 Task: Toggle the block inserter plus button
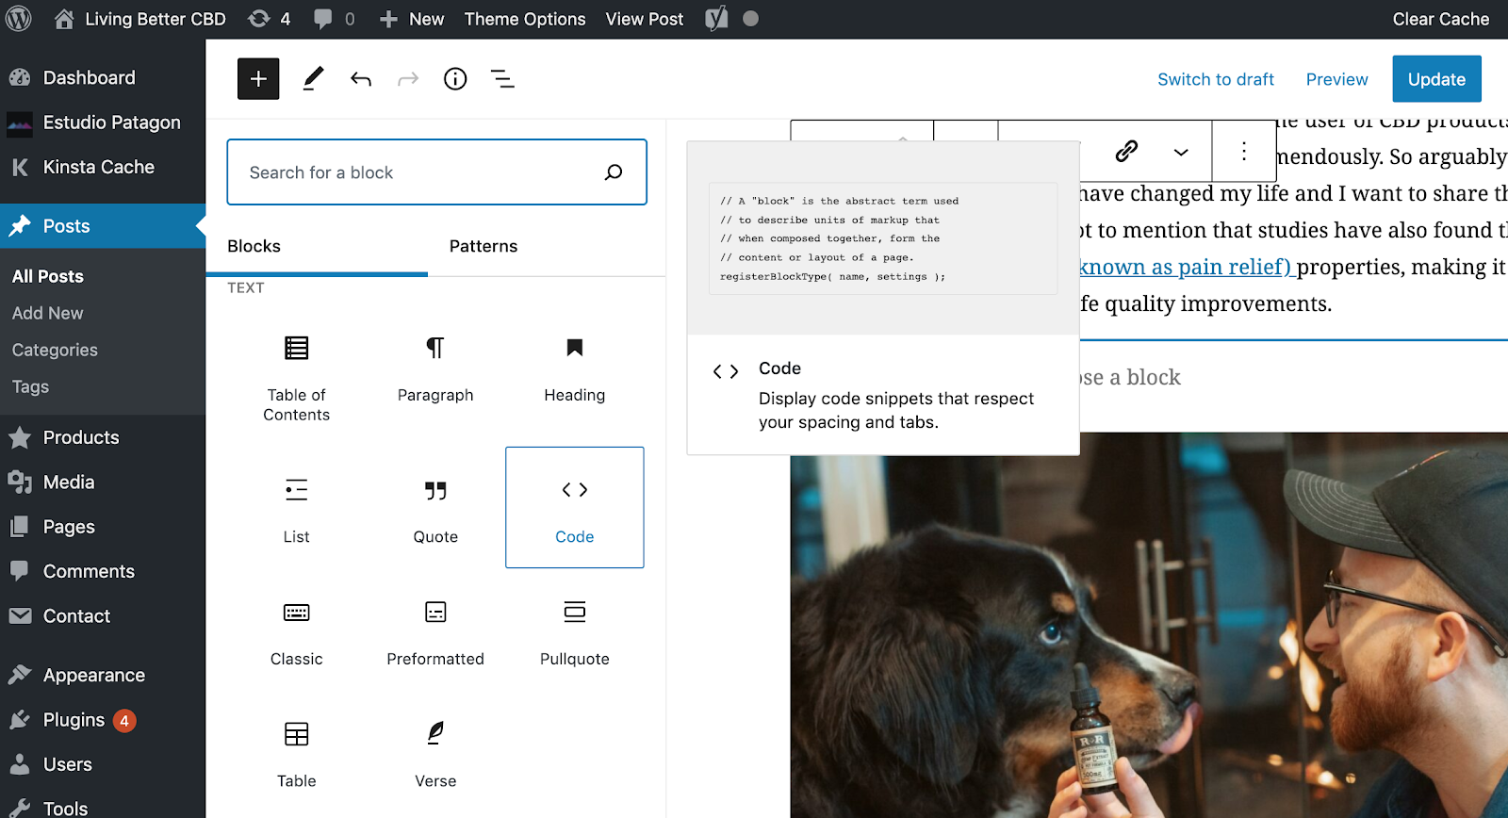258,78
